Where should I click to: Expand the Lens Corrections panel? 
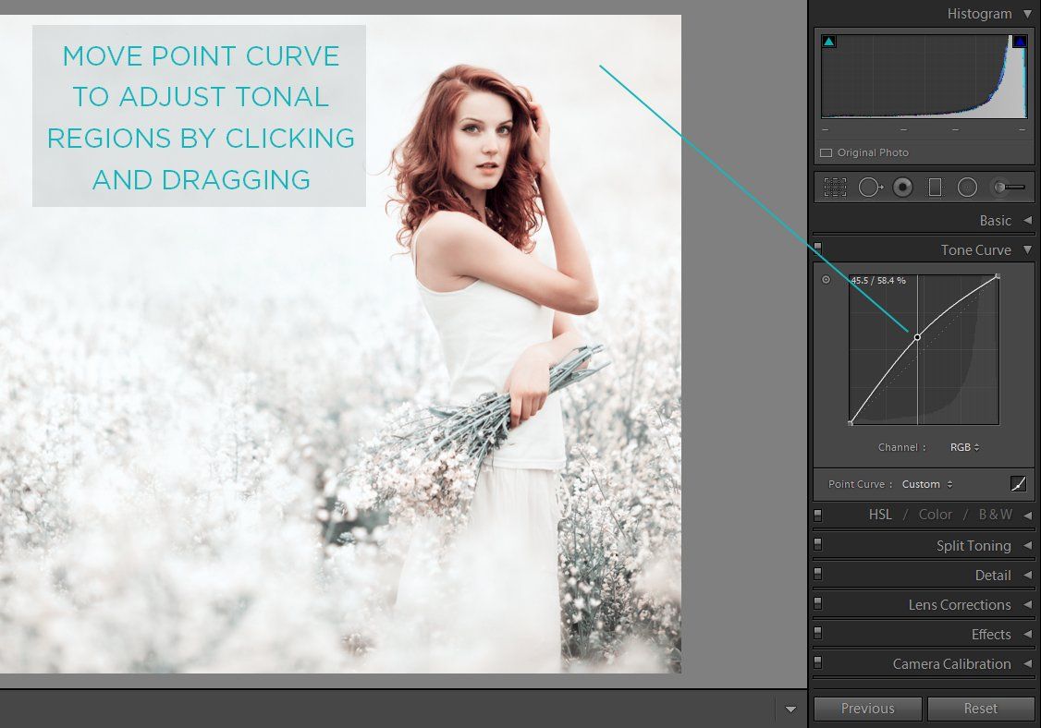click(x=1028, y=604)
